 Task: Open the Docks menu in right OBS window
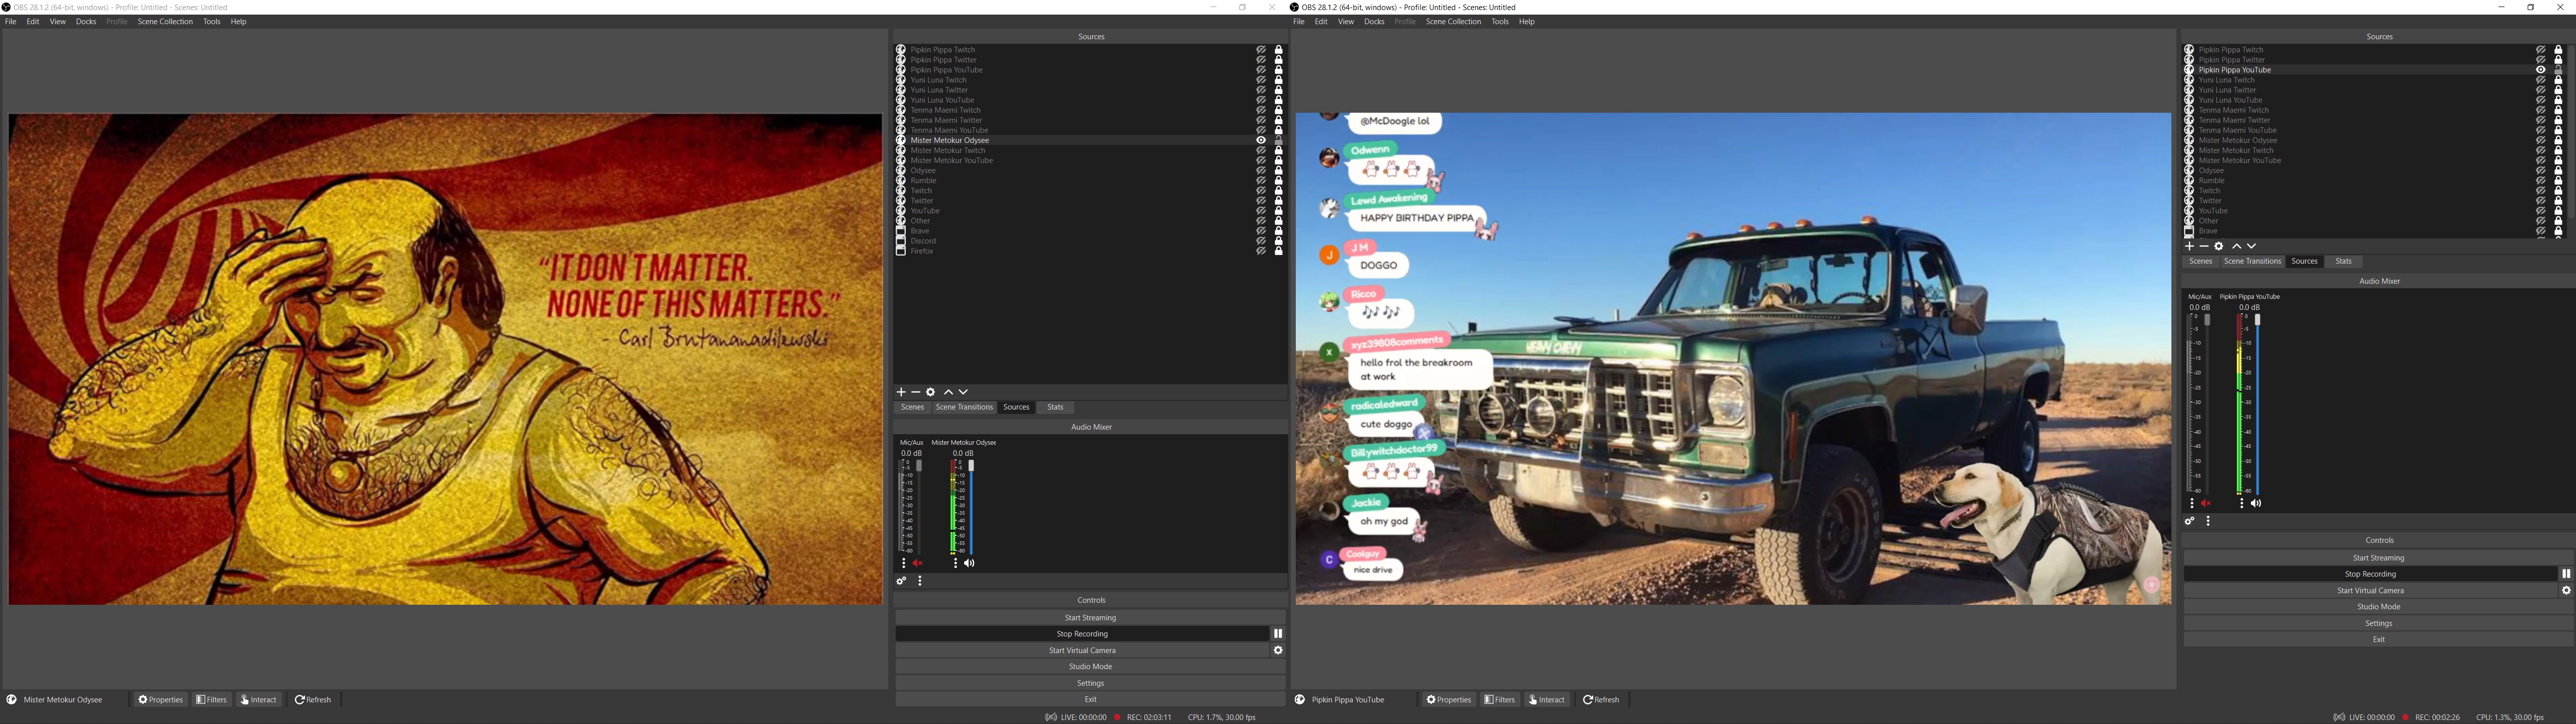click(x=1374, y=22)
